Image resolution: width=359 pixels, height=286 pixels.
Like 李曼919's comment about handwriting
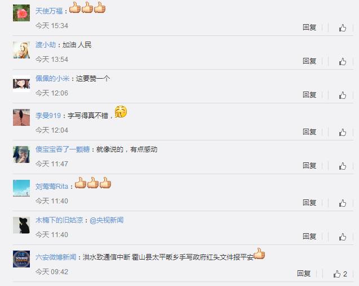[343, 132]
